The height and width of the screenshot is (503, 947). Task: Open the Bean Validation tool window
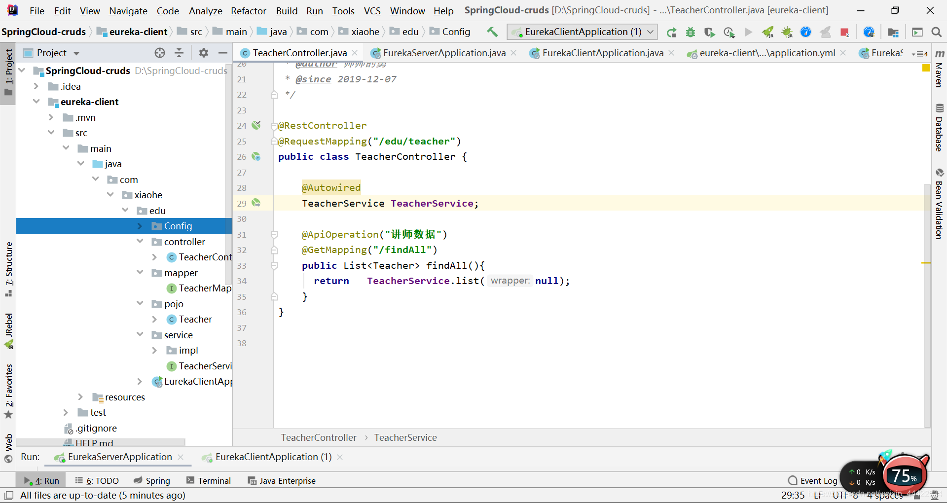point(940,203)
